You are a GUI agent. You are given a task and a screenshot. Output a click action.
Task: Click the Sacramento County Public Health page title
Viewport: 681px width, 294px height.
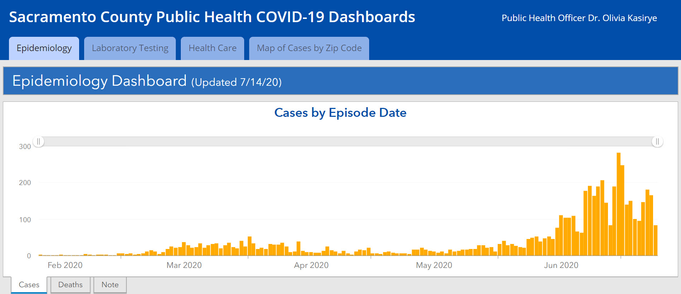click(212, 17)
